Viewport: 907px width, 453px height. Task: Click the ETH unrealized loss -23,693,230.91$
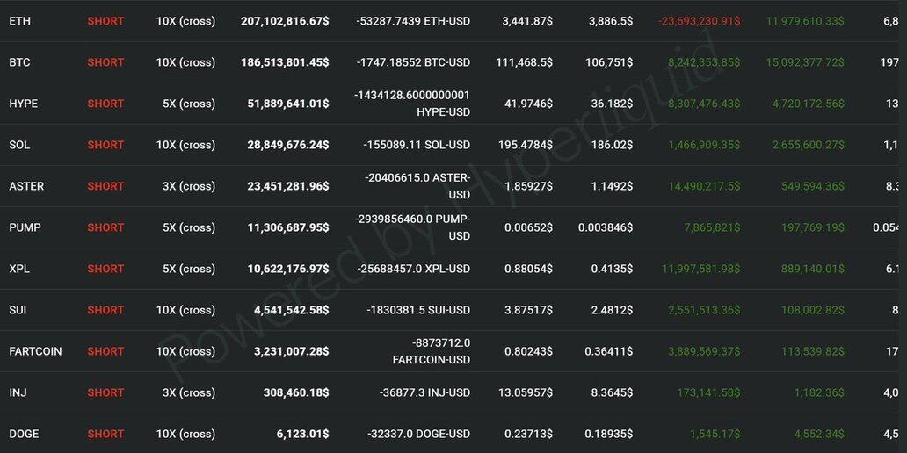[700, 21]
